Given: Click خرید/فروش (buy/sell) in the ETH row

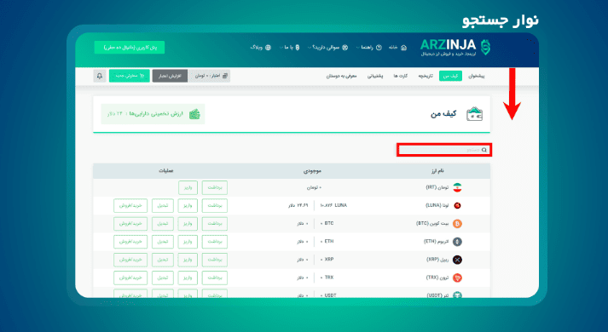Looking at the screenshot, I should tap(130, 242).
